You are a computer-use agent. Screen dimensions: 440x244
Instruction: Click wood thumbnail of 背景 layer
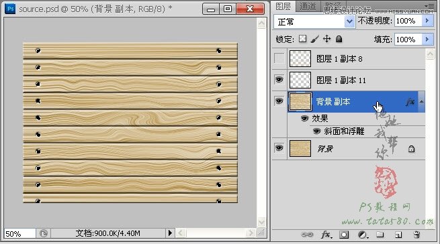(x=300, y=148)
